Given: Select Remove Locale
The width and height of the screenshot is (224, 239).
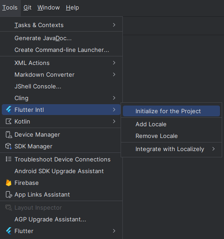Looking at the screenshot, I should 171,136.
